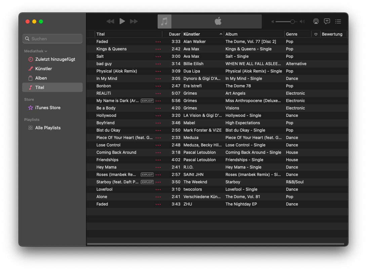The image size is (367, 271).
Task: Open Alle Playlists in the sidebar
Action: point(48,128)
